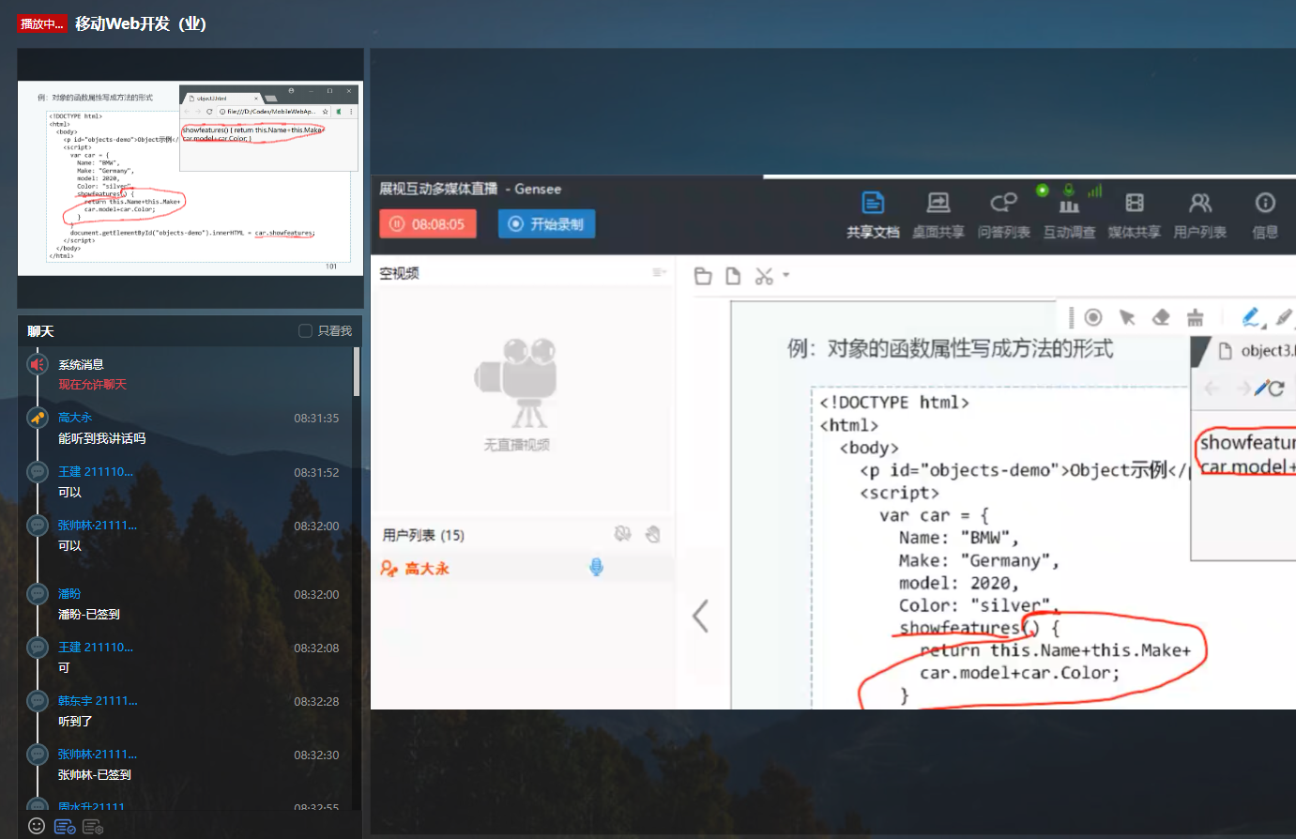
Task: Toggle raise-hand icon in user list header
Action: tap(653, 534)
